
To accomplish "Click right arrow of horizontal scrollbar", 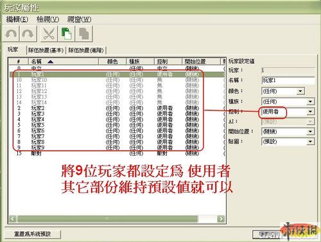I will coord(221,219).
